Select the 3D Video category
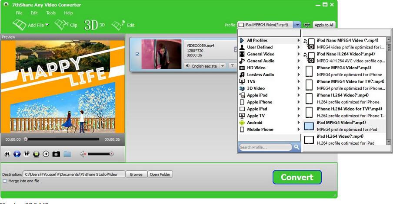This screenshot has height=204, width=393. 270,88
